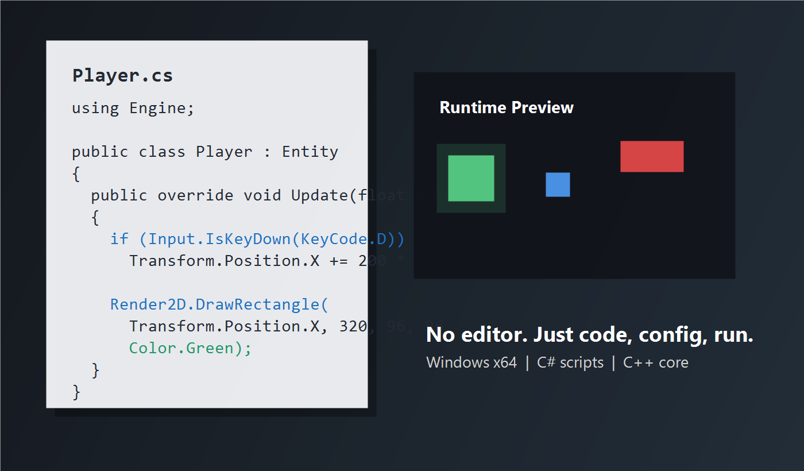The height and width of the screenshot is (471, 804).
Task: Select the 'using Engine;' code line
Action: (x=133, y=108)
